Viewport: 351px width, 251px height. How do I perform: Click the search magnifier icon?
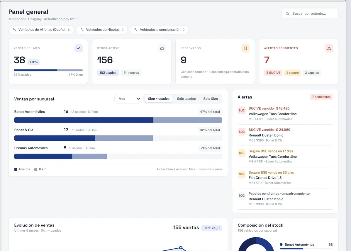click(x=287, y=14)
